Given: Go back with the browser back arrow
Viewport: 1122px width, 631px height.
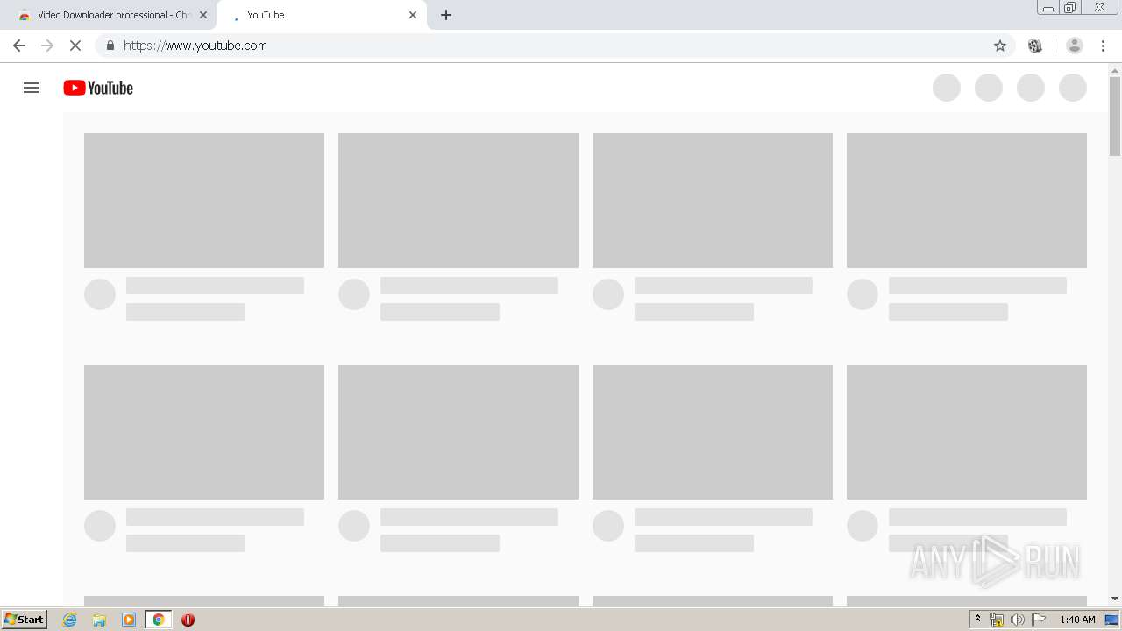Looking at the screenshot, I should (x=19, y=46).
